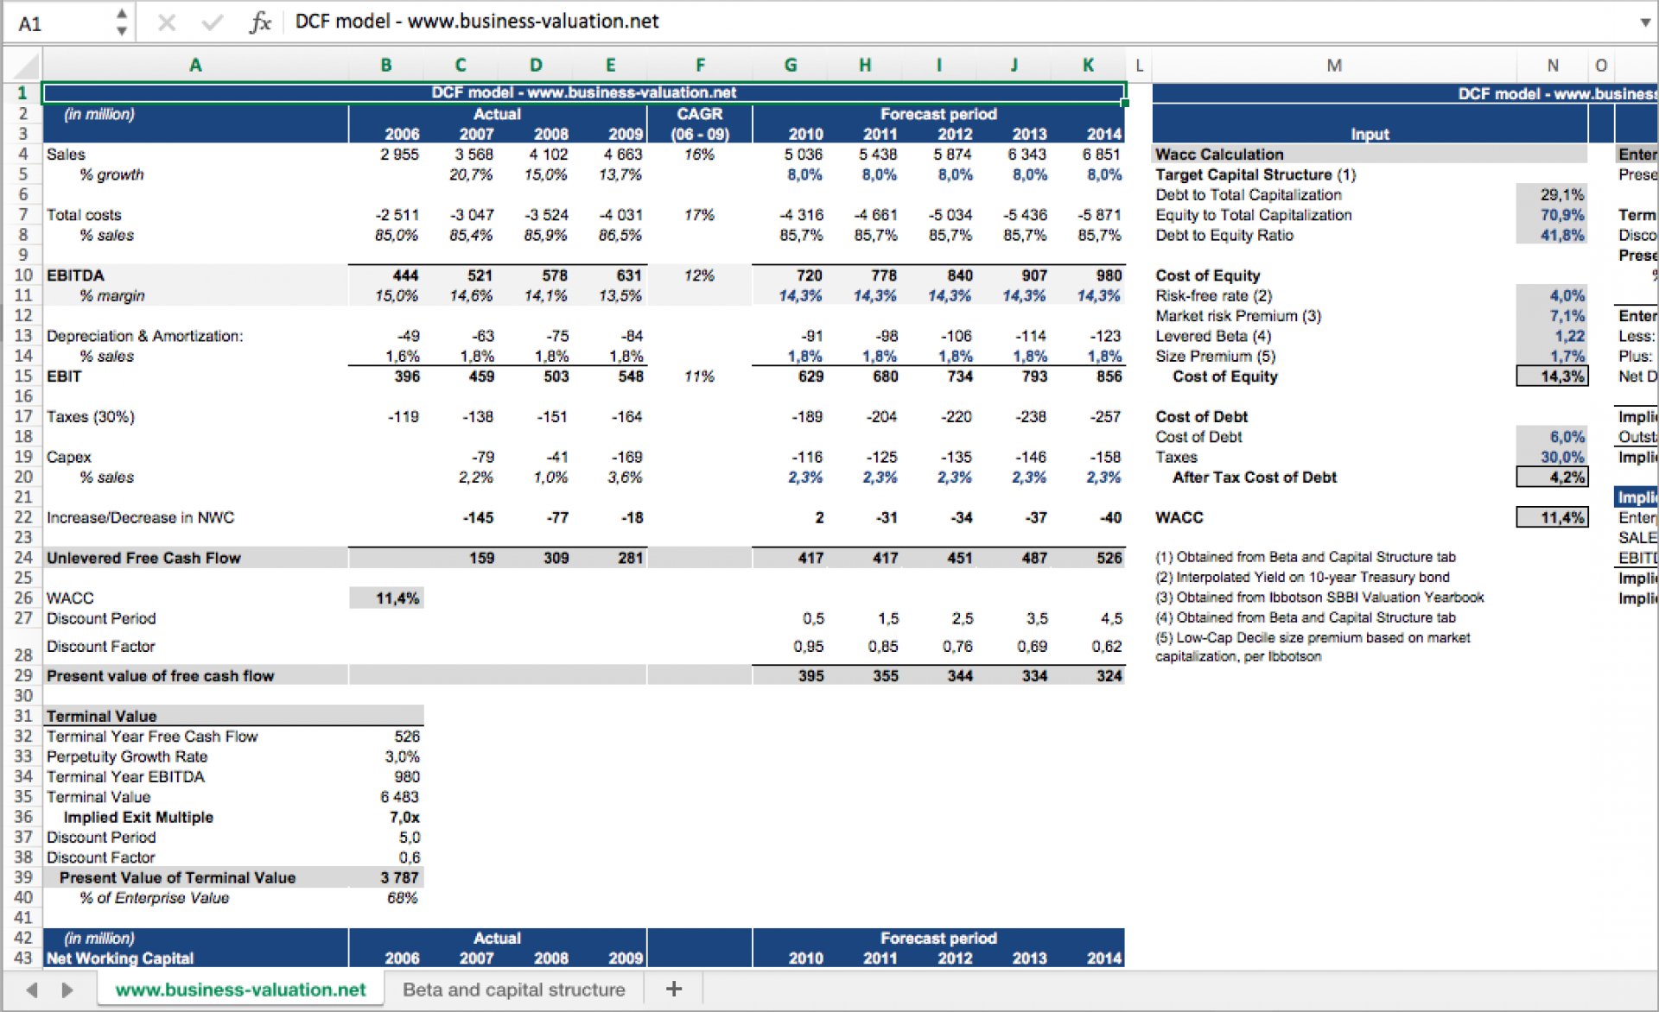Click the Add Sheet plus icon
The image size is (1659, 1012).
click(x=674, y=988)
